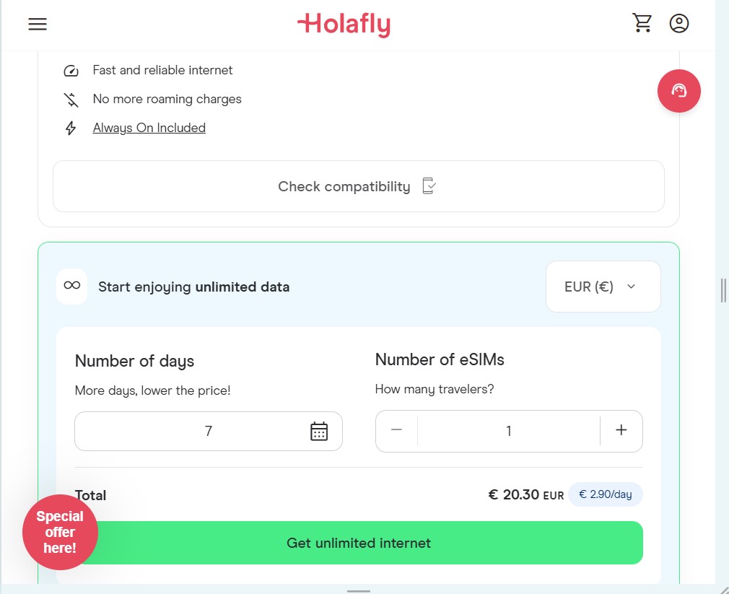729x594 pixels.
Task: Click the 2.90 per day price pill
Action: tap(606, 494)
